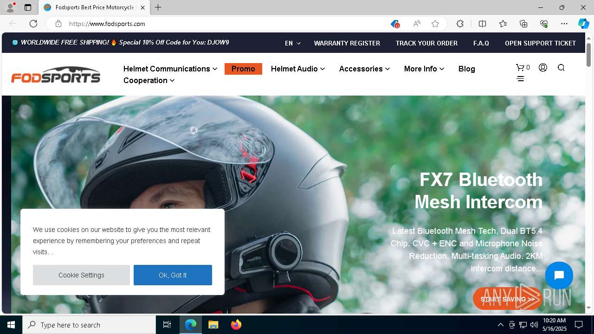Toggle split screen view in Edge

pyautogui.click(x=482, y=24)
